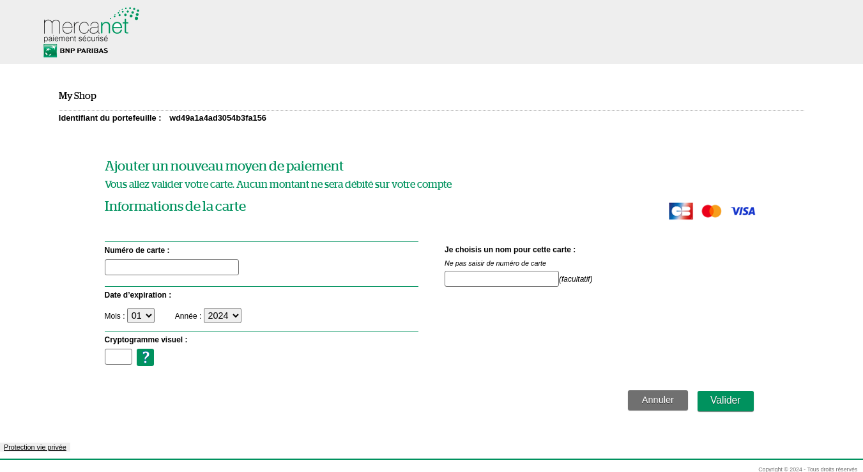Focus the Numéro de carte input field
Image resolution: width=863 pixels, height=472 pixels.
point(171,268)
